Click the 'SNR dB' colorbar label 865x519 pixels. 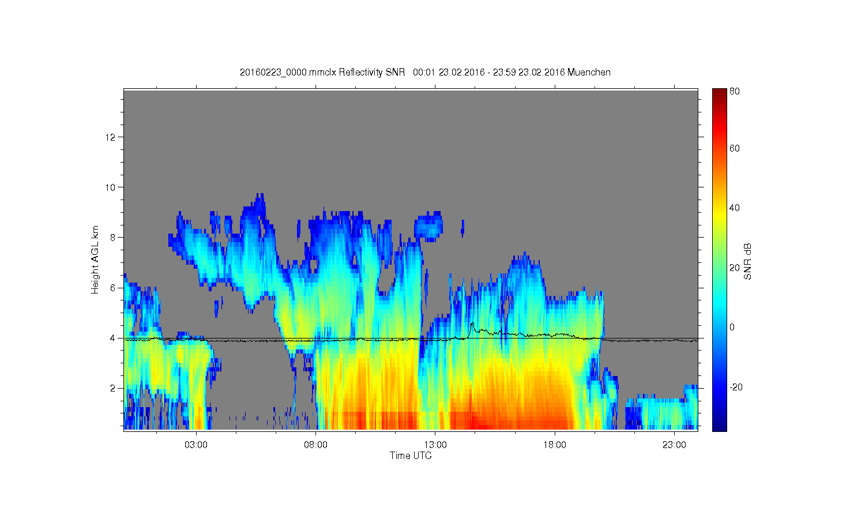pos(748,261)
